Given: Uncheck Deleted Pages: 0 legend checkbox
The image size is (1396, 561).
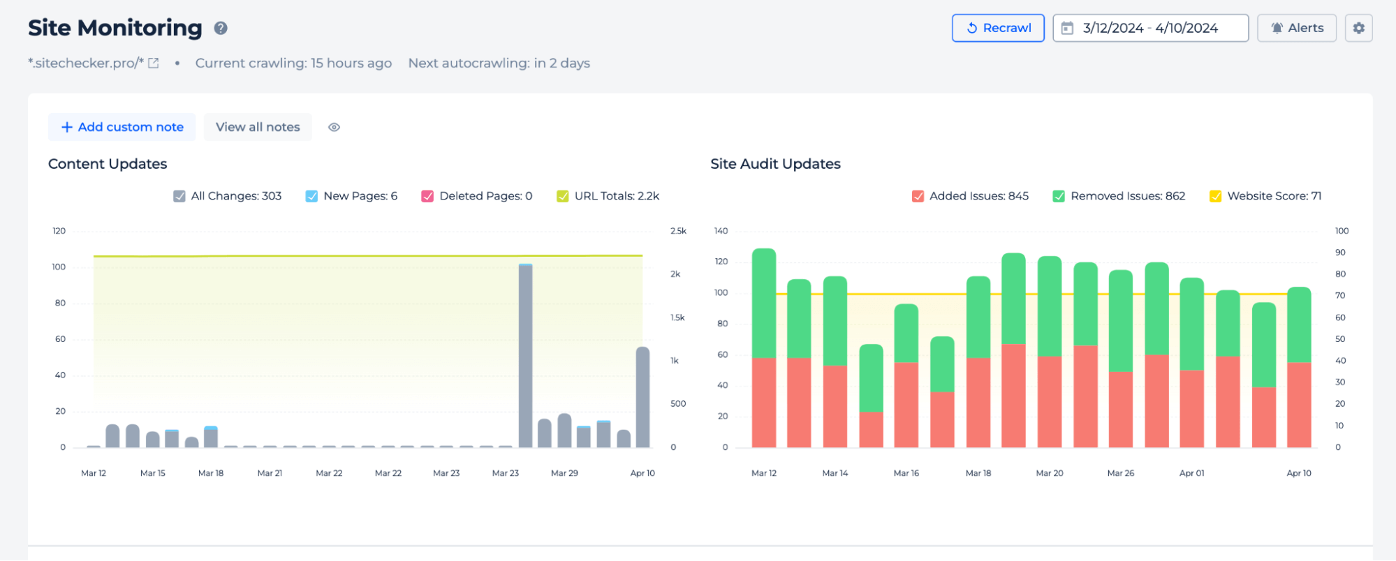Looking at the screenshot, I should pyautogui.click(x=427, y=196).
